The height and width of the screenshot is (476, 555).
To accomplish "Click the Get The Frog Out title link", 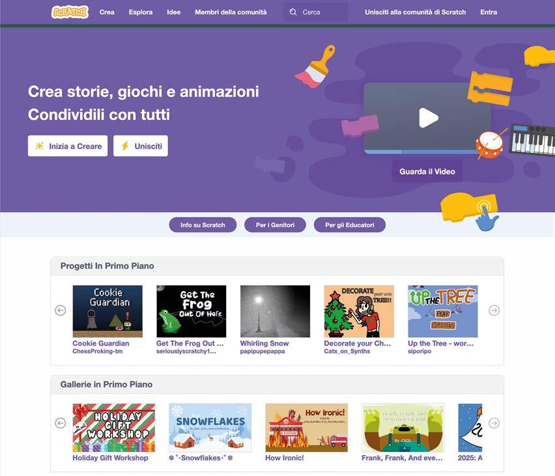I will (190, 343).
